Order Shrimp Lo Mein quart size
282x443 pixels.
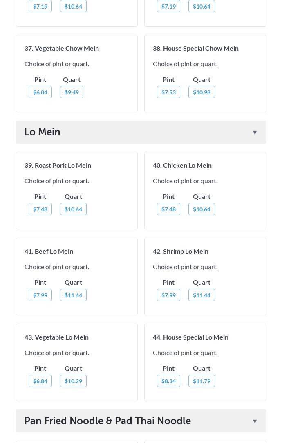[201, 295]
